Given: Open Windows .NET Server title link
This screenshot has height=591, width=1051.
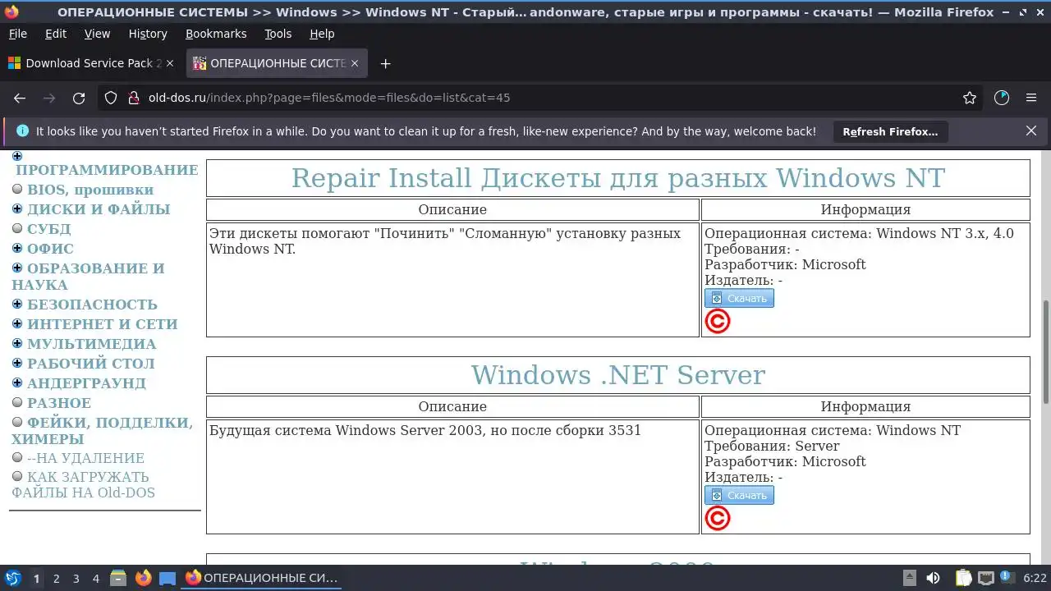Looking at the screenshot, I should [618, 374].
